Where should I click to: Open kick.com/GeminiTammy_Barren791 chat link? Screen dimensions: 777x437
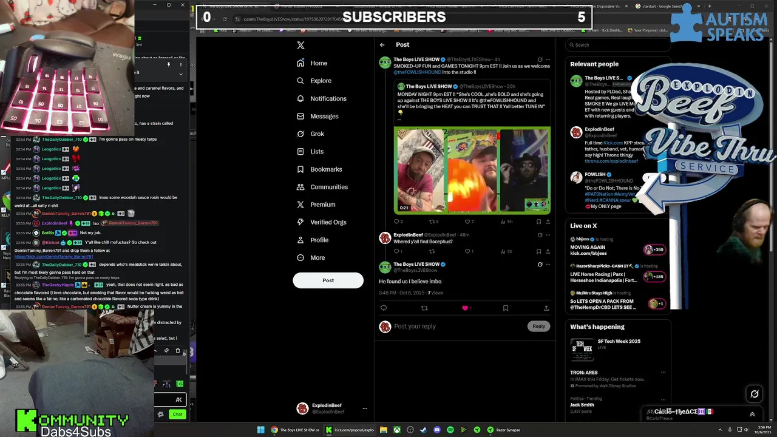pos(53,257)
